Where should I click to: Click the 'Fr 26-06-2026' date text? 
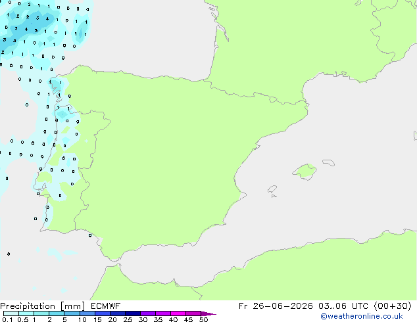(x=276, y=306)
